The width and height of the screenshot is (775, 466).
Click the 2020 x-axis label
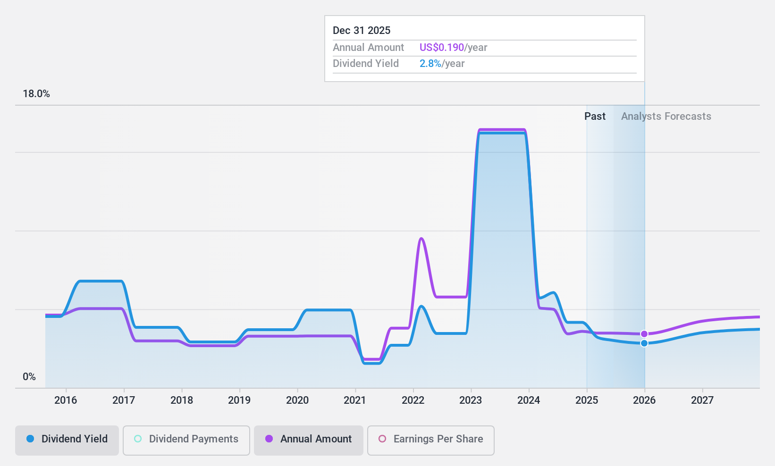(297, 400)
